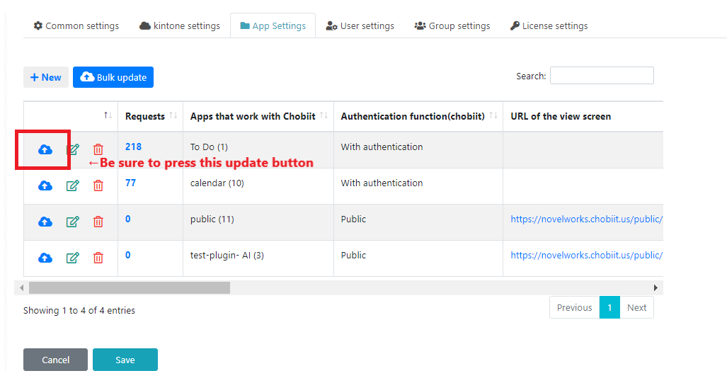Switch to the kintone settings tab
The width and height of the screenshot is (727, 383).
pos(180,26)
